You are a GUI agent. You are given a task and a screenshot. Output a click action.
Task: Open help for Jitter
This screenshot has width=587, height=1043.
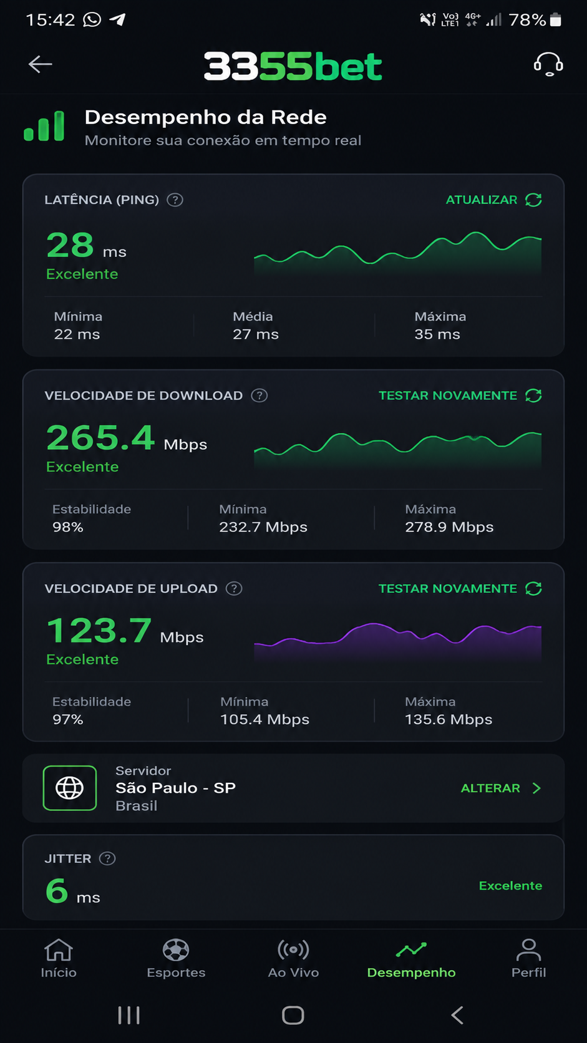[107, 858]
